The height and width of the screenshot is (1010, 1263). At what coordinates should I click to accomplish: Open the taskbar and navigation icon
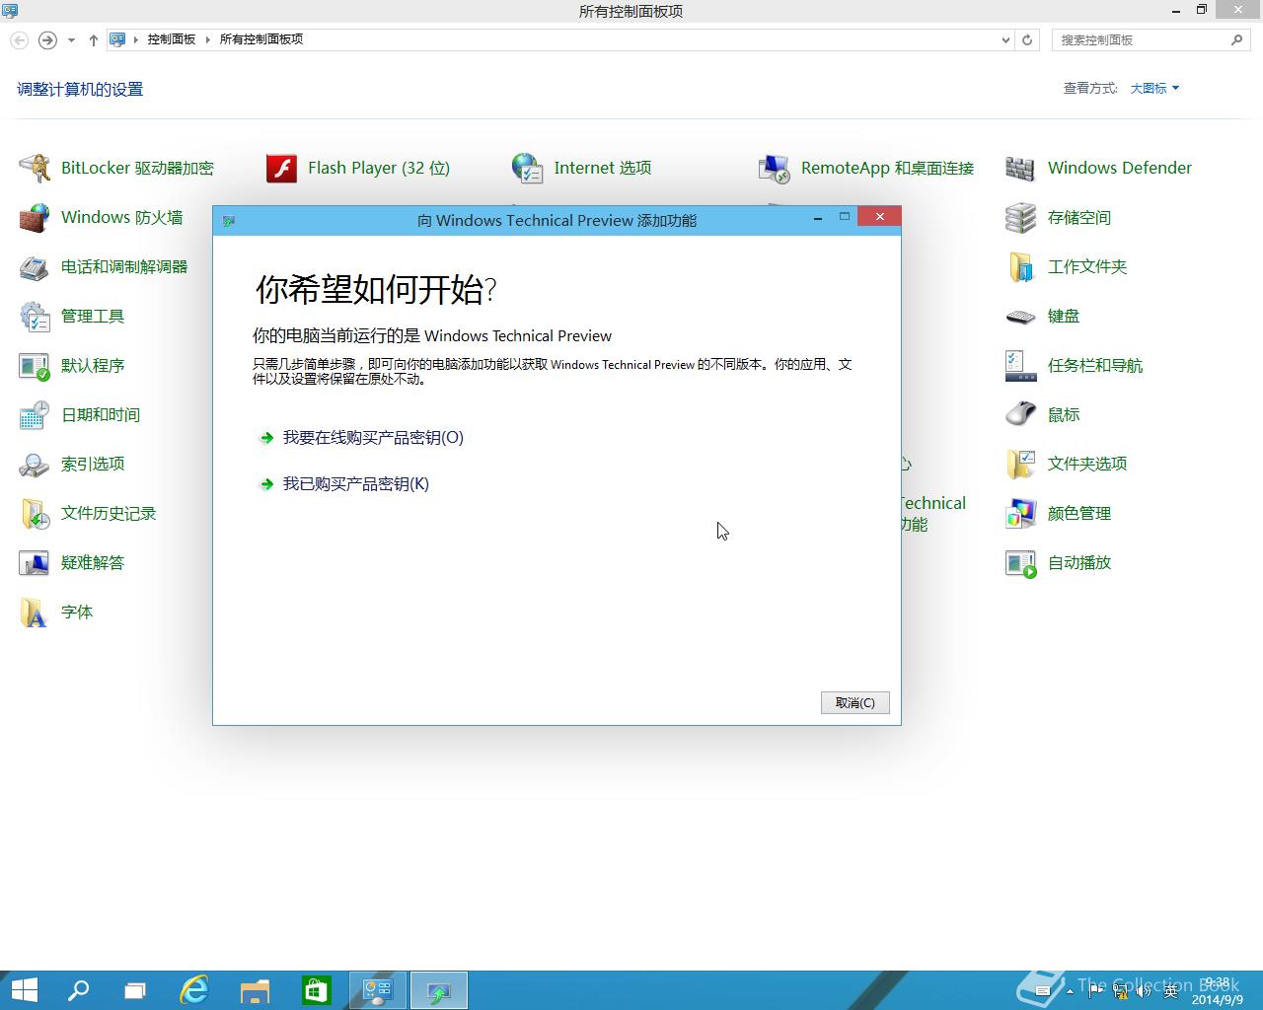click(1021, 365)
